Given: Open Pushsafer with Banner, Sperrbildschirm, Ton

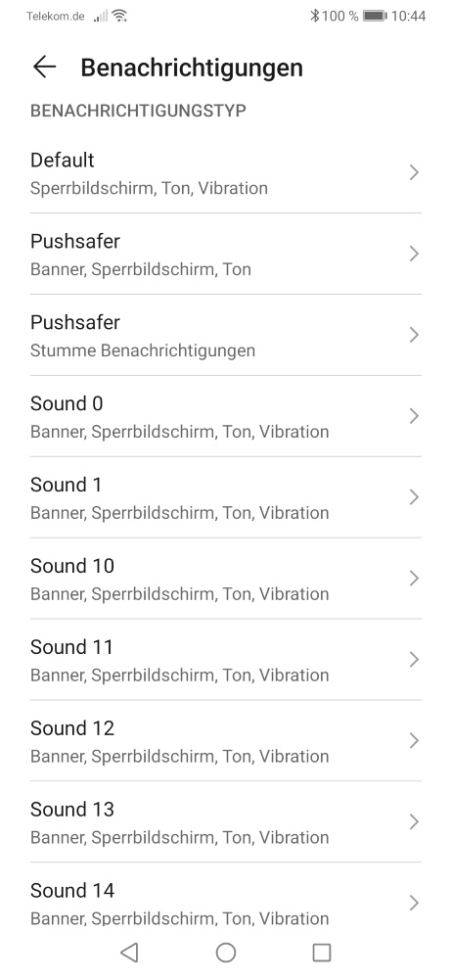Looking at the screenshot, I should (226, 254).
